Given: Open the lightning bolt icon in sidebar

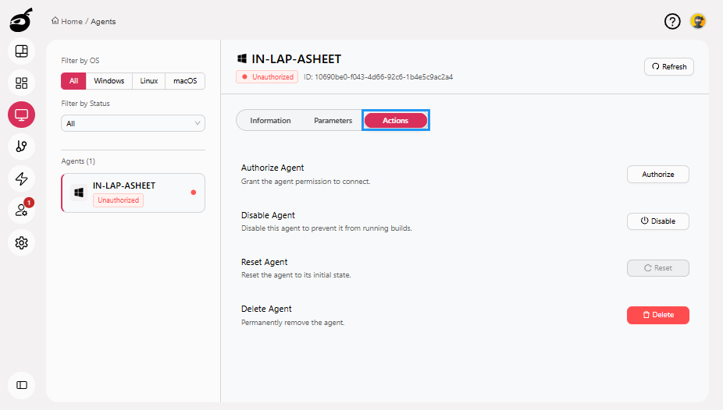Looking at the screenshot, I should [x=22, y=178].
